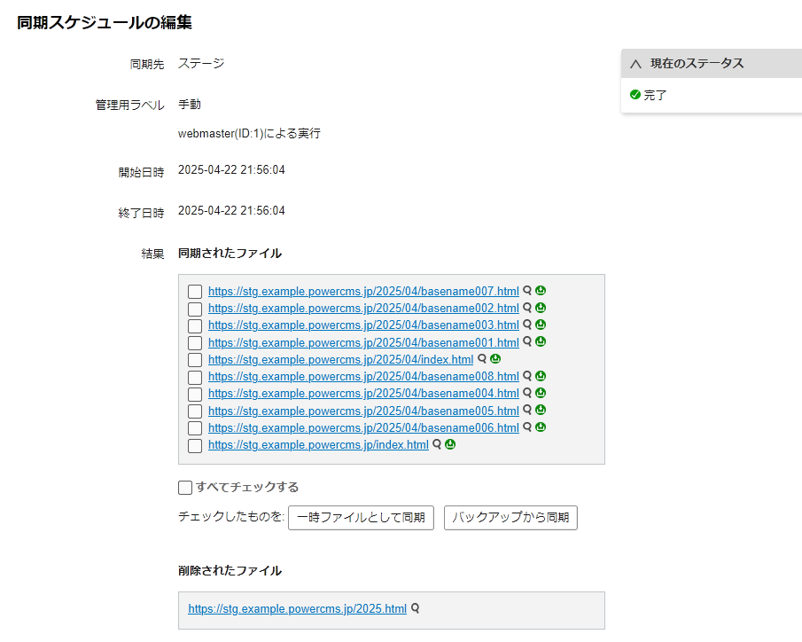Image resolution: width=802 pixels, height=642 pixels.
Task: Click the magnifier icon beside basename003.html
Action: [527, 325]
